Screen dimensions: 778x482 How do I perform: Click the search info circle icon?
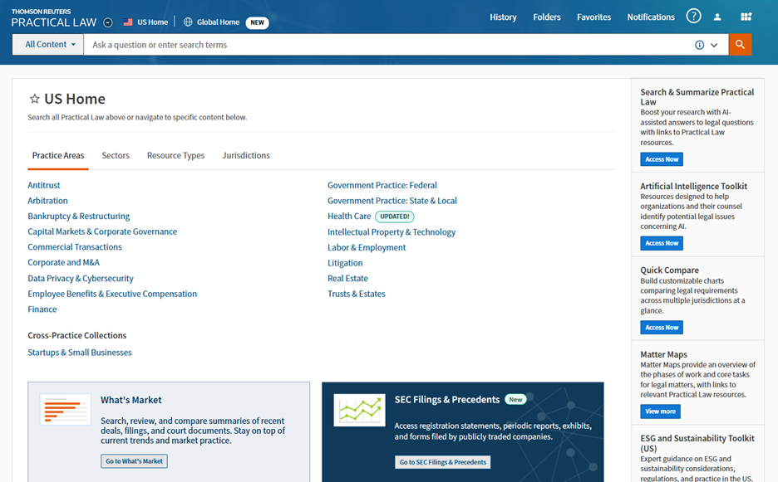point(699,45)
